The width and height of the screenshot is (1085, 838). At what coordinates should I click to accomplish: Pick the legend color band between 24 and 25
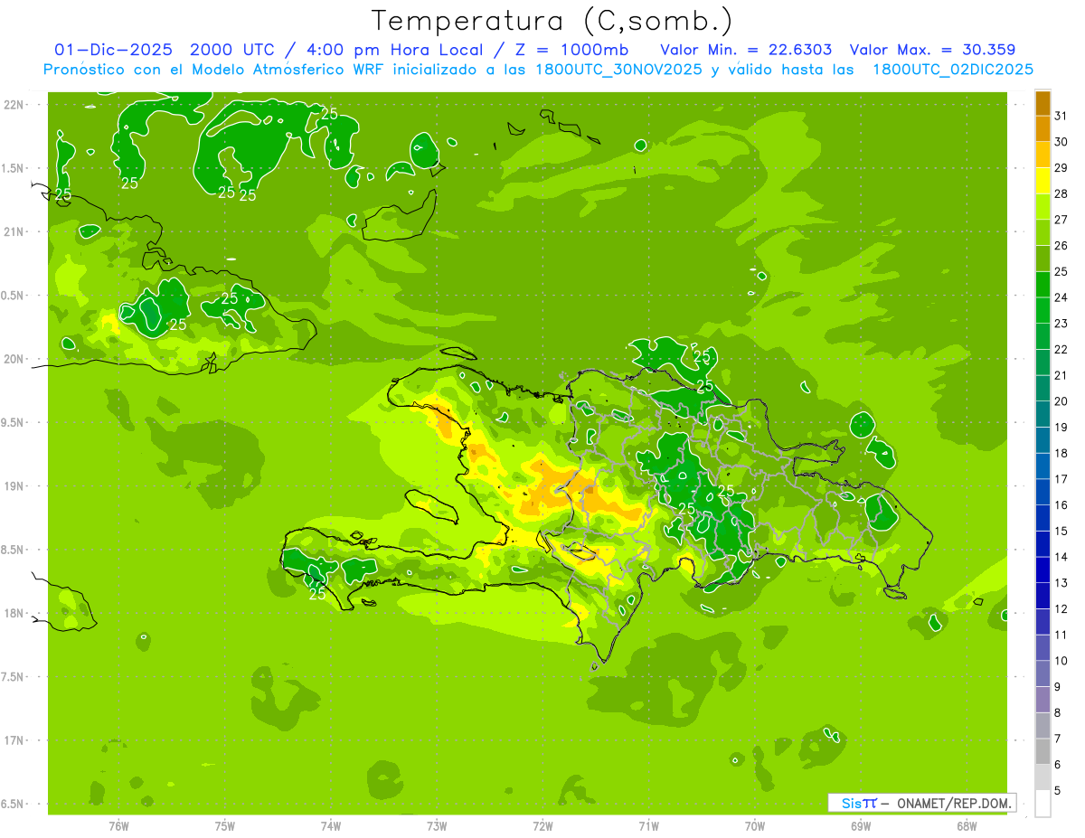(1043, 284)
